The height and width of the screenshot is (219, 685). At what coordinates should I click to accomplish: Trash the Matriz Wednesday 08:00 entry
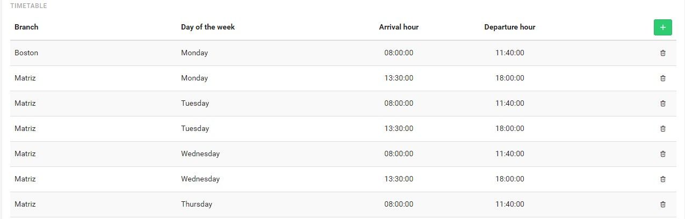662,154
